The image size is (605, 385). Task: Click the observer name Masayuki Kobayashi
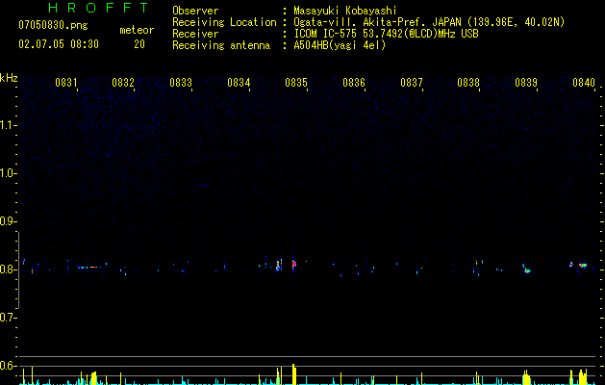345,11
